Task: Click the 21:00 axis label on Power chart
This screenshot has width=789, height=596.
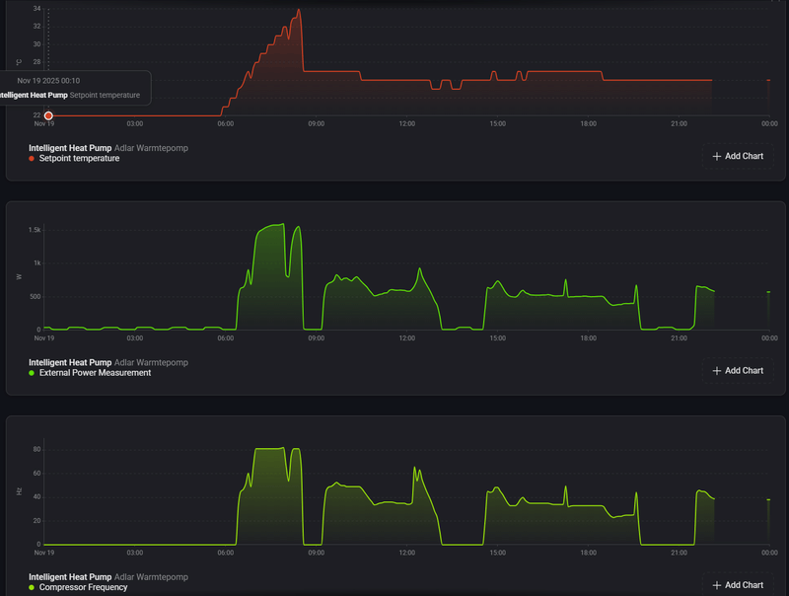Action: click(679, 338)
